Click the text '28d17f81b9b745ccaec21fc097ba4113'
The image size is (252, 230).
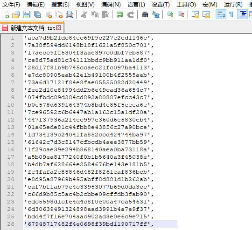click(x=87, y=68)
